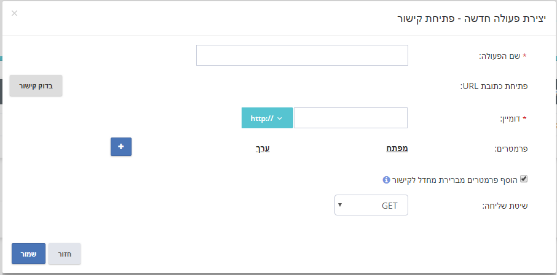
Task: Save the action with 'שמור' button
Action: pos(28,254)
